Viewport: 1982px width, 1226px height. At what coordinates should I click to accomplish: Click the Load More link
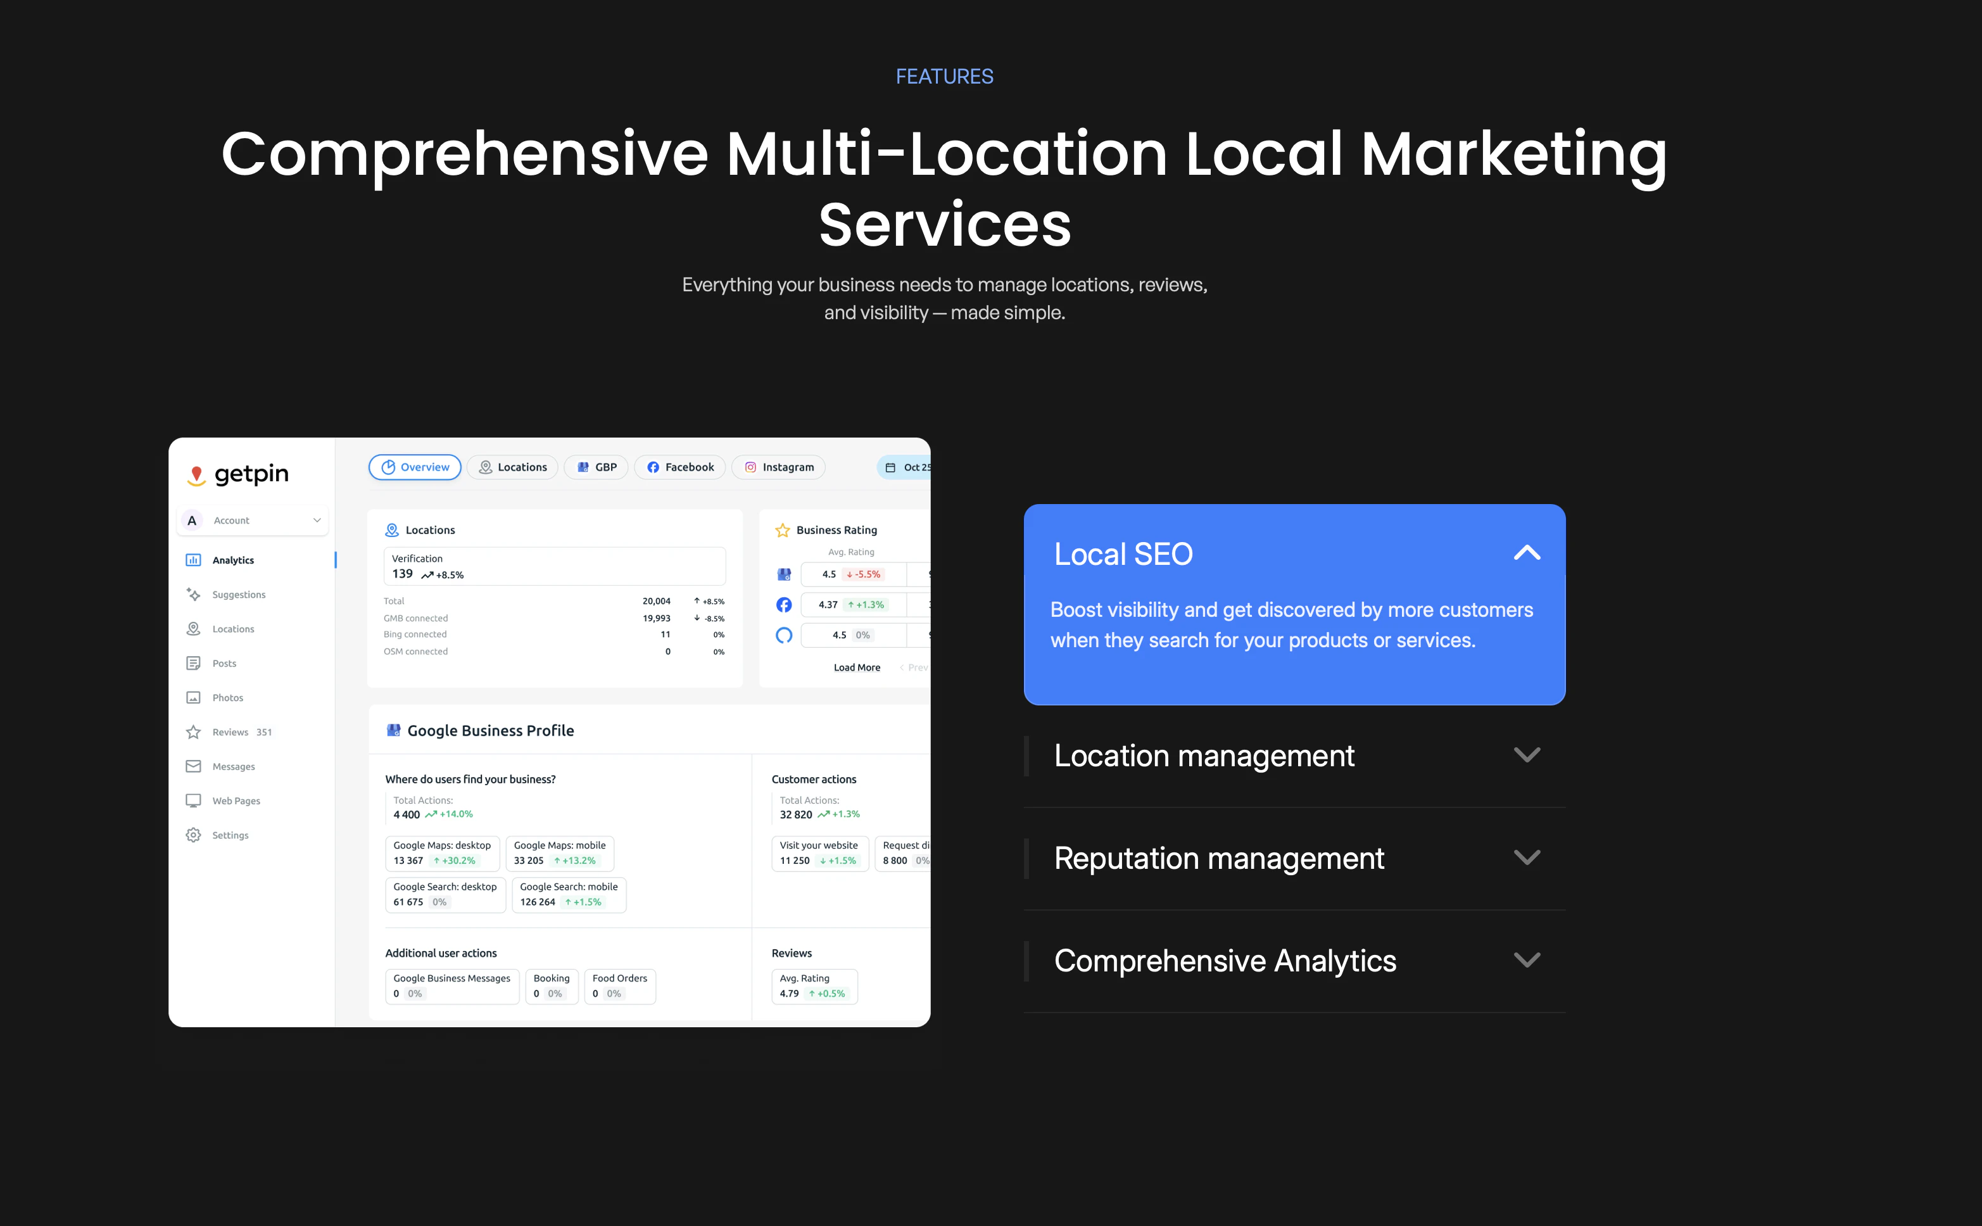[x=857, y=667]
